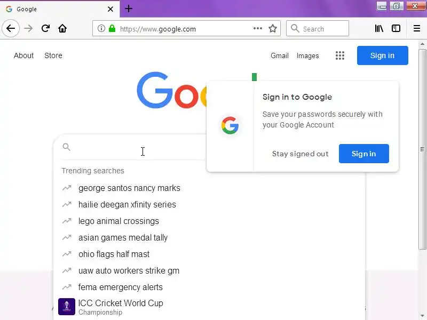
Task: Click trending arrow beside lego animal crossings
Action: click(x=67, y=221)
